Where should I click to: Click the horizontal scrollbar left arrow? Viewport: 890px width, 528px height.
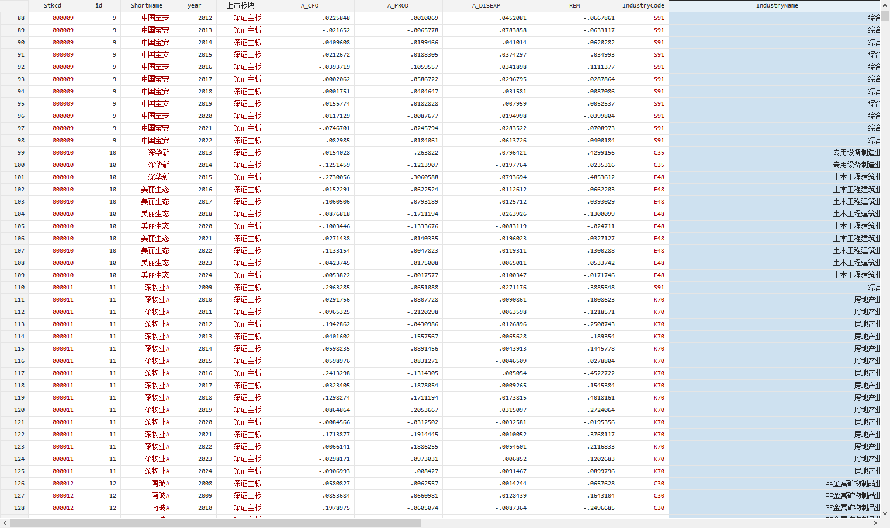(x=5, y=523)
